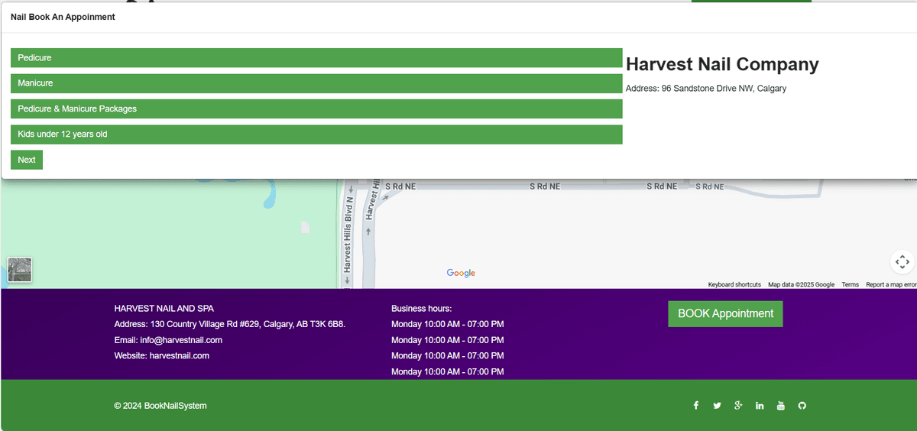Click the harvestnail.com website text
The width and height of the screenshot is (917, 431).
coord(179,356)
